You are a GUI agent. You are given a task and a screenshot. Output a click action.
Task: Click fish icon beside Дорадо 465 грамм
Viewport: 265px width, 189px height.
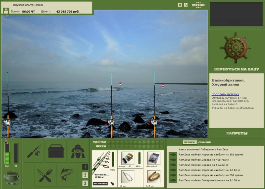tap(173, 160)
